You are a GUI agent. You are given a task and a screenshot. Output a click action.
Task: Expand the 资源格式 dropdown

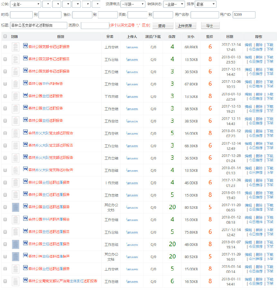click(133, 4)
